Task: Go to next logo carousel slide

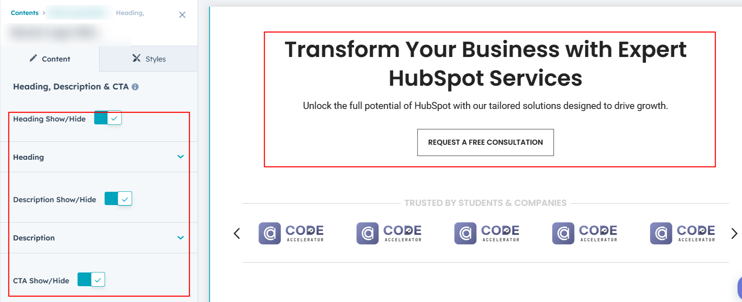Action: click(x=734, y=233)
